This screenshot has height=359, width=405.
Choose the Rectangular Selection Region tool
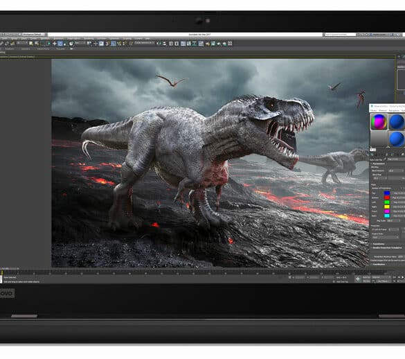(42, 43)
